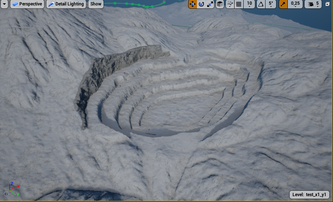Open the Show flags menu
The width and height of the screenshot is (333, 202).
coord(96,4)
